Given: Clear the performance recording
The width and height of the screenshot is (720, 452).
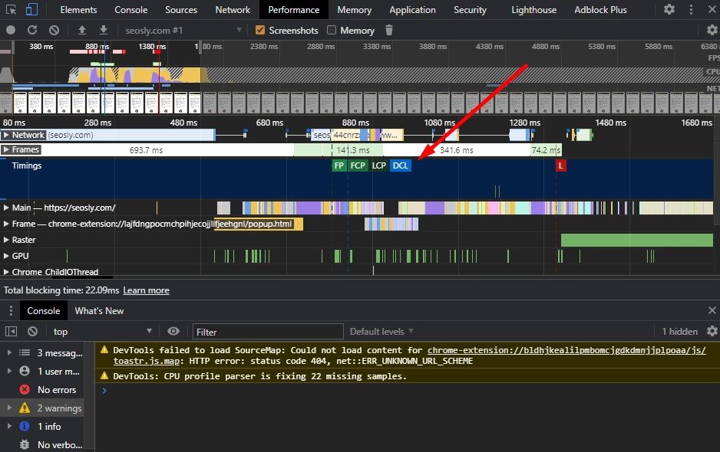Looking at the screenshot, I should coord(54,30).
